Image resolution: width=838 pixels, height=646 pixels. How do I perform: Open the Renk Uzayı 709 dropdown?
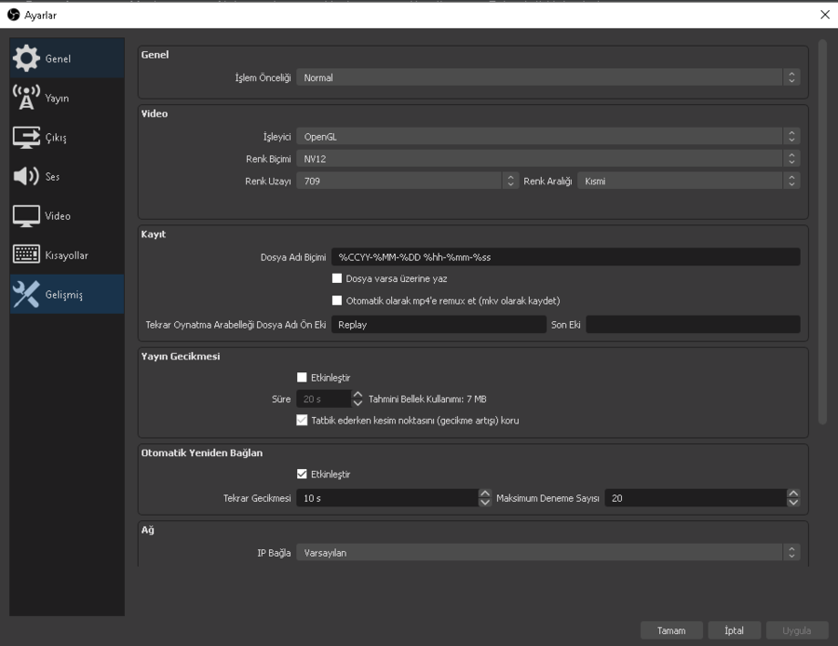[407, 182]
